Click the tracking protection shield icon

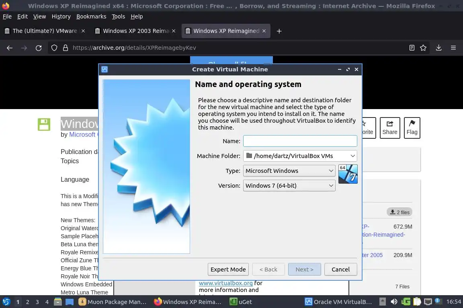pos(54,48)
